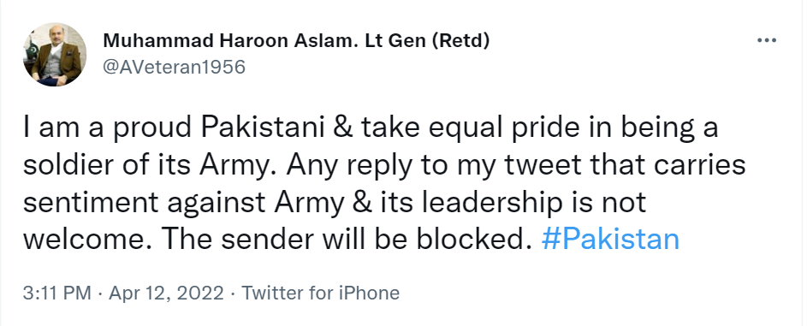Visit the @AVeteran1956 handle
807x326 pixels.
pyautogui.click(x=175, y=67)
